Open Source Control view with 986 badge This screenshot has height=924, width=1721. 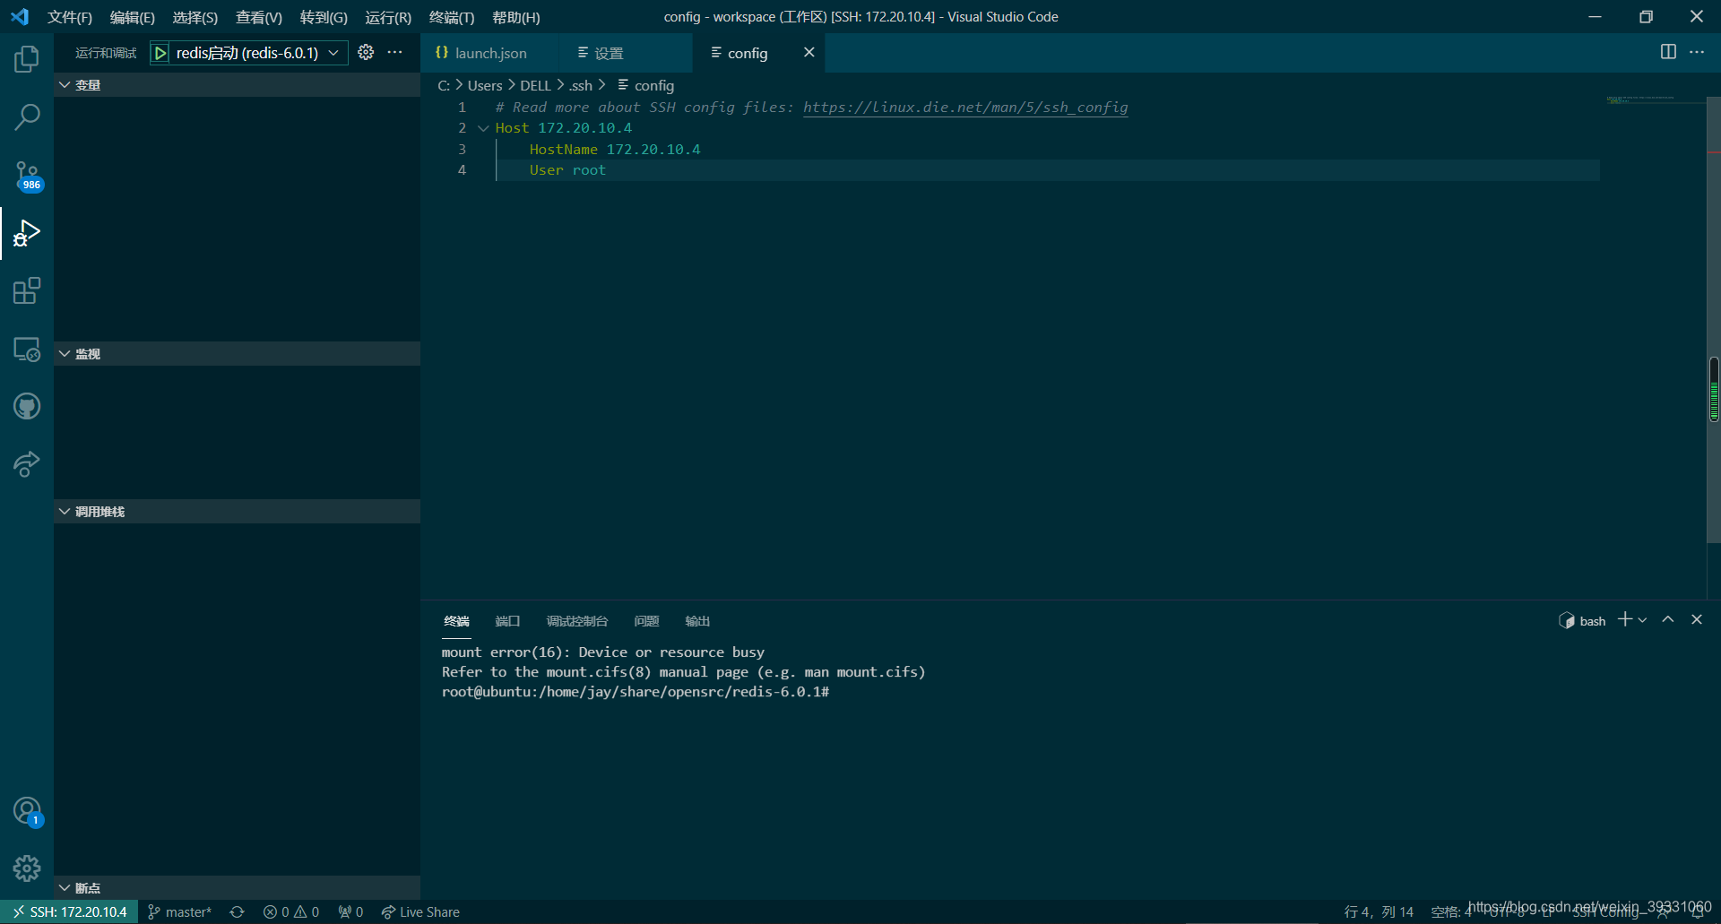tap(27, 176)
